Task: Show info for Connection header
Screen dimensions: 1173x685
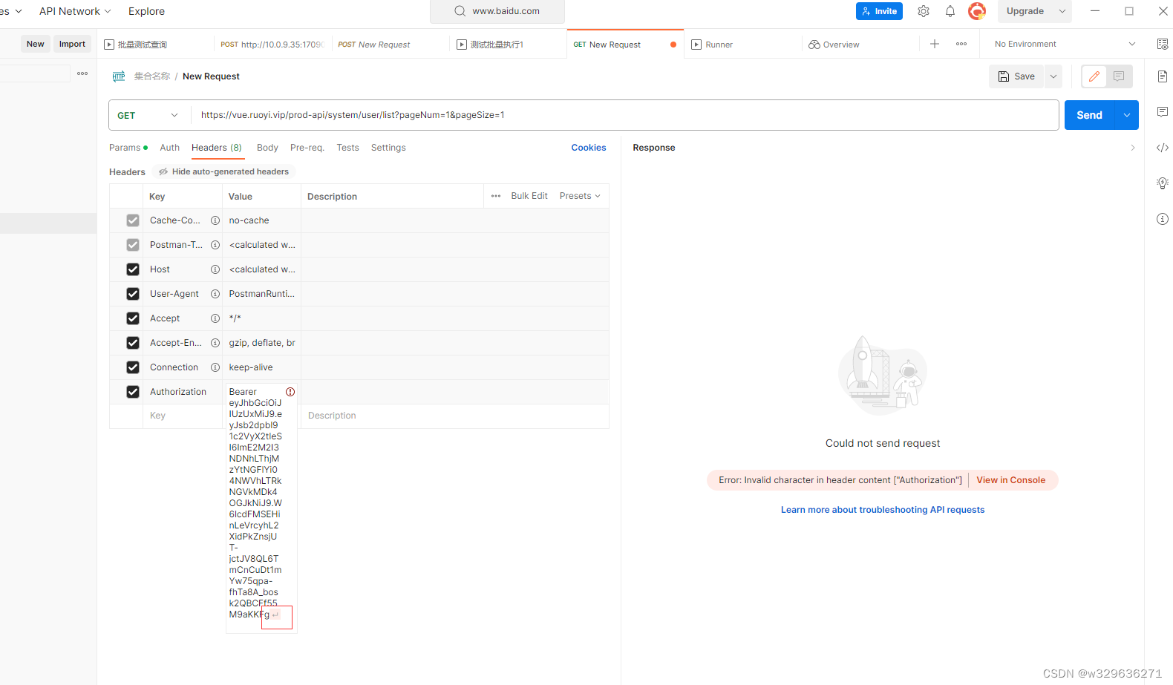Action: [215, 367]
